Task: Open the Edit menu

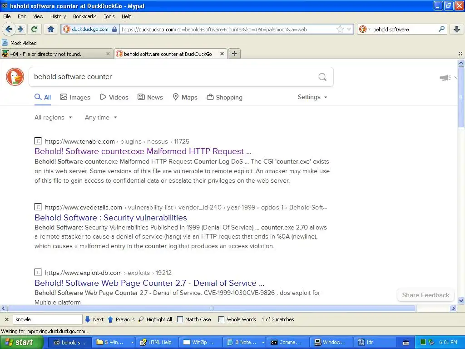Action: (x=22, y=16)
